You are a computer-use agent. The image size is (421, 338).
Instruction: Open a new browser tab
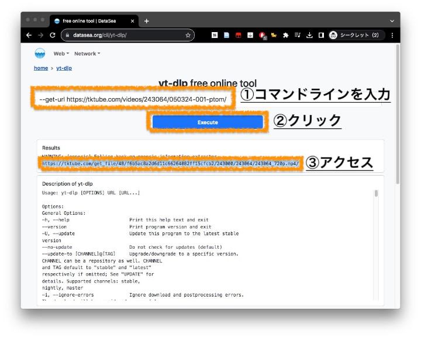[146, 21]
